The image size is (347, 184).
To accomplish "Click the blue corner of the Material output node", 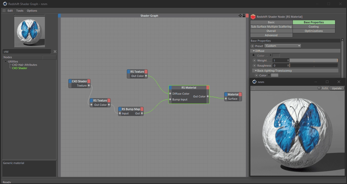I will click(226, 94).
